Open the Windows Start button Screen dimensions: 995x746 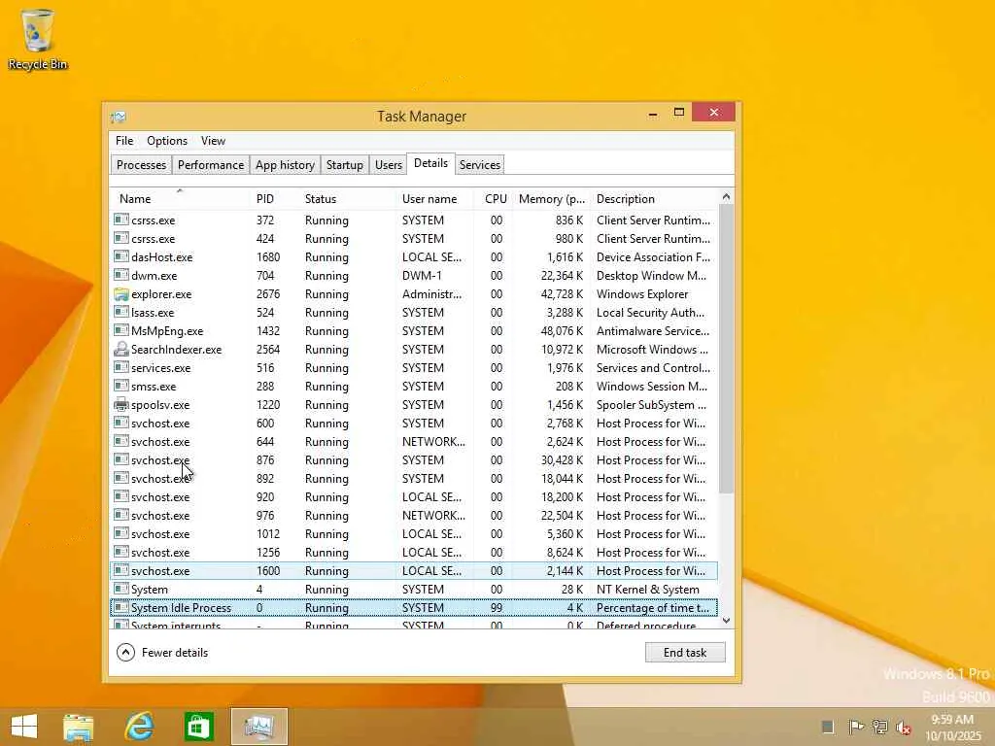pyautogui.click(x=24, y=727)
